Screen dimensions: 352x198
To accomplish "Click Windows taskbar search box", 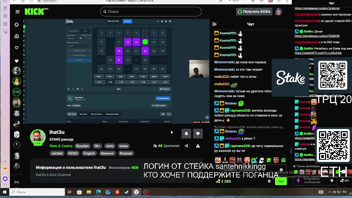I will coord(37,192).
